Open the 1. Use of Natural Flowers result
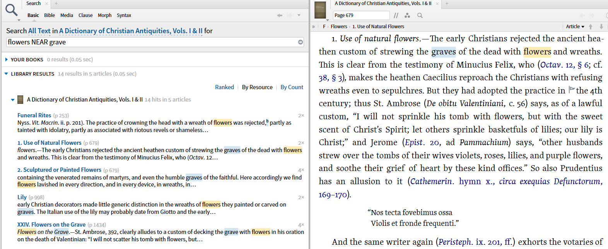The image size is (608, 249). [x=50, y=142]
